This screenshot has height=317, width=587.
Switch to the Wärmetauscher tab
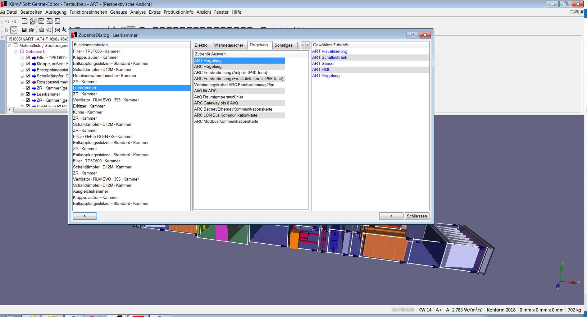point(229,45)
